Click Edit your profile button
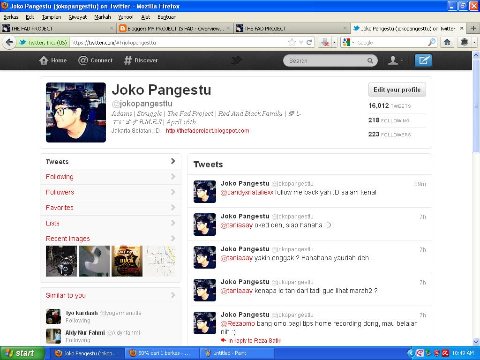This screenshot has width=480, height=360. (397, 90)
